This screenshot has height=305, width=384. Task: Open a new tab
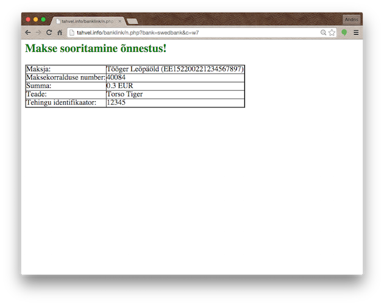132,21
